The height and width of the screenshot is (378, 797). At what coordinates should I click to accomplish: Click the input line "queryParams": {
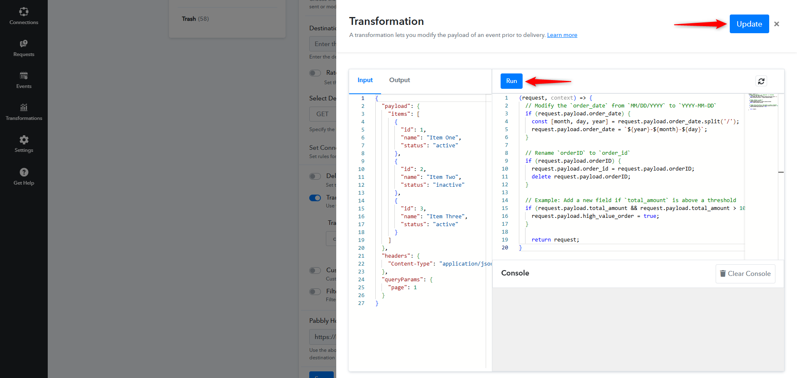(407, 280)
